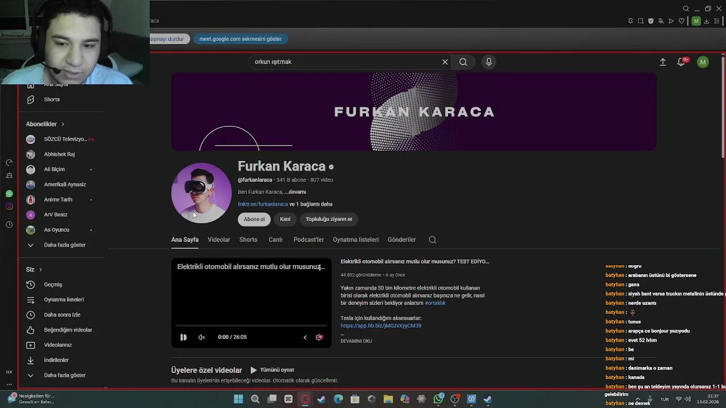Click the Katıl join button
This screenshot has width=726, height=408.
point(285,219)
